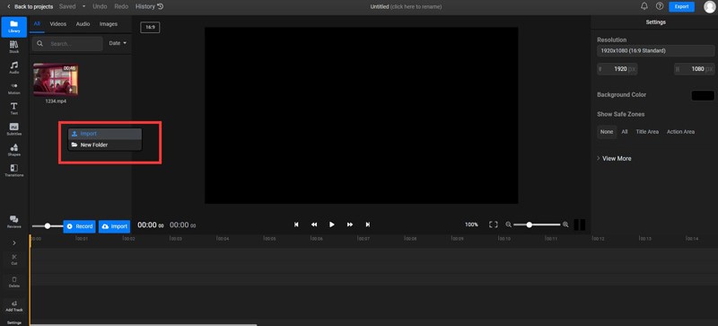Choose New Folder from context menu
This screenshot has height=326, width=718.
[105, 145]
